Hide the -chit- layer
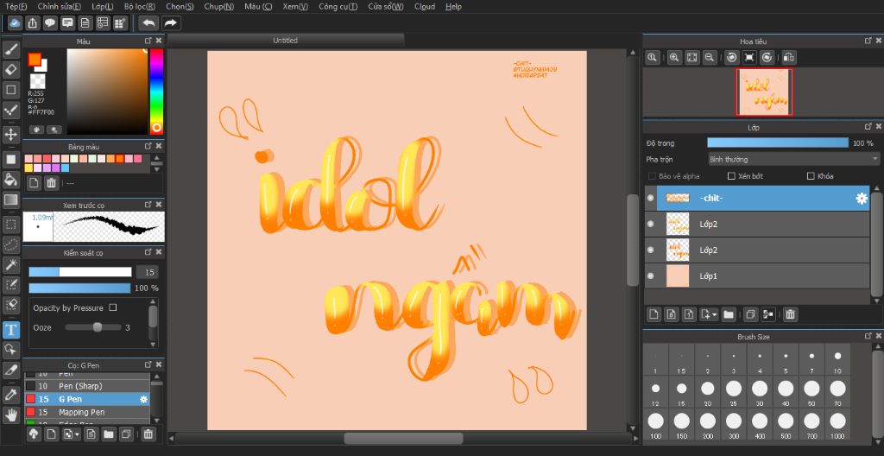The image size is (884, 456). 651,198
